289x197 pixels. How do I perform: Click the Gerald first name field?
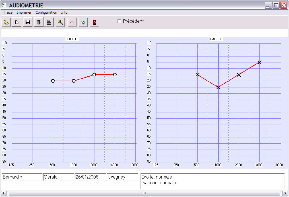pos(59,177)
